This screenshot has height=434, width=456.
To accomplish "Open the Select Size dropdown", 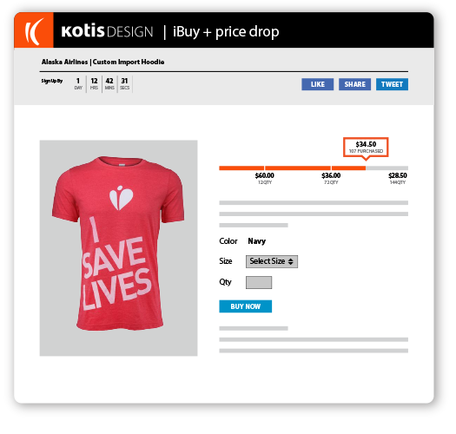I will pyautogui.click(x=272, y=261).
